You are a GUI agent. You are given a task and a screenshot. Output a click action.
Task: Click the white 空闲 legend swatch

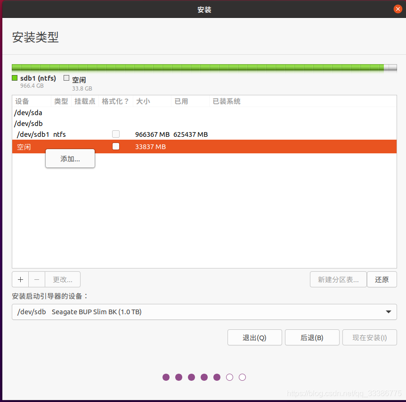(x=66, y=78)
